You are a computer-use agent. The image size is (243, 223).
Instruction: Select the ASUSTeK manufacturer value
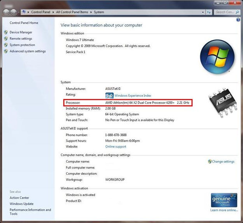[x=113, y=89]
